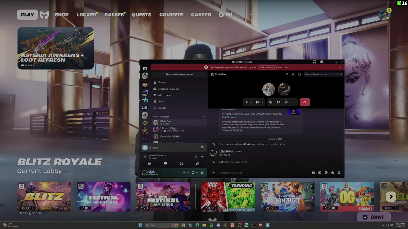Deafen with headphones icon in user panel
This screenshot has width=408, height=229.
point(193,173)
